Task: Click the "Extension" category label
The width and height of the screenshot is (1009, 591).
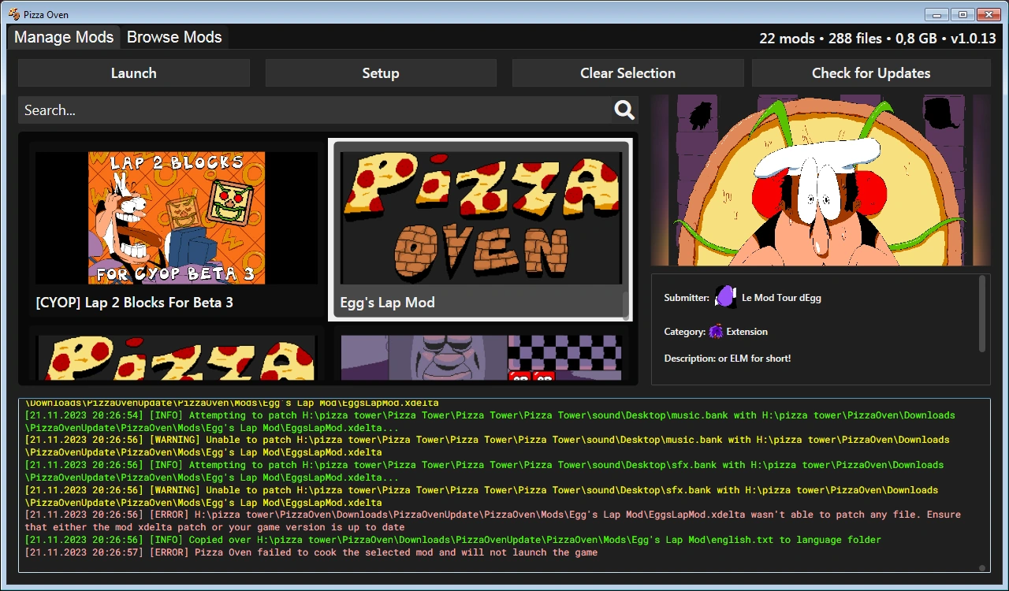Action: [747, 332]
